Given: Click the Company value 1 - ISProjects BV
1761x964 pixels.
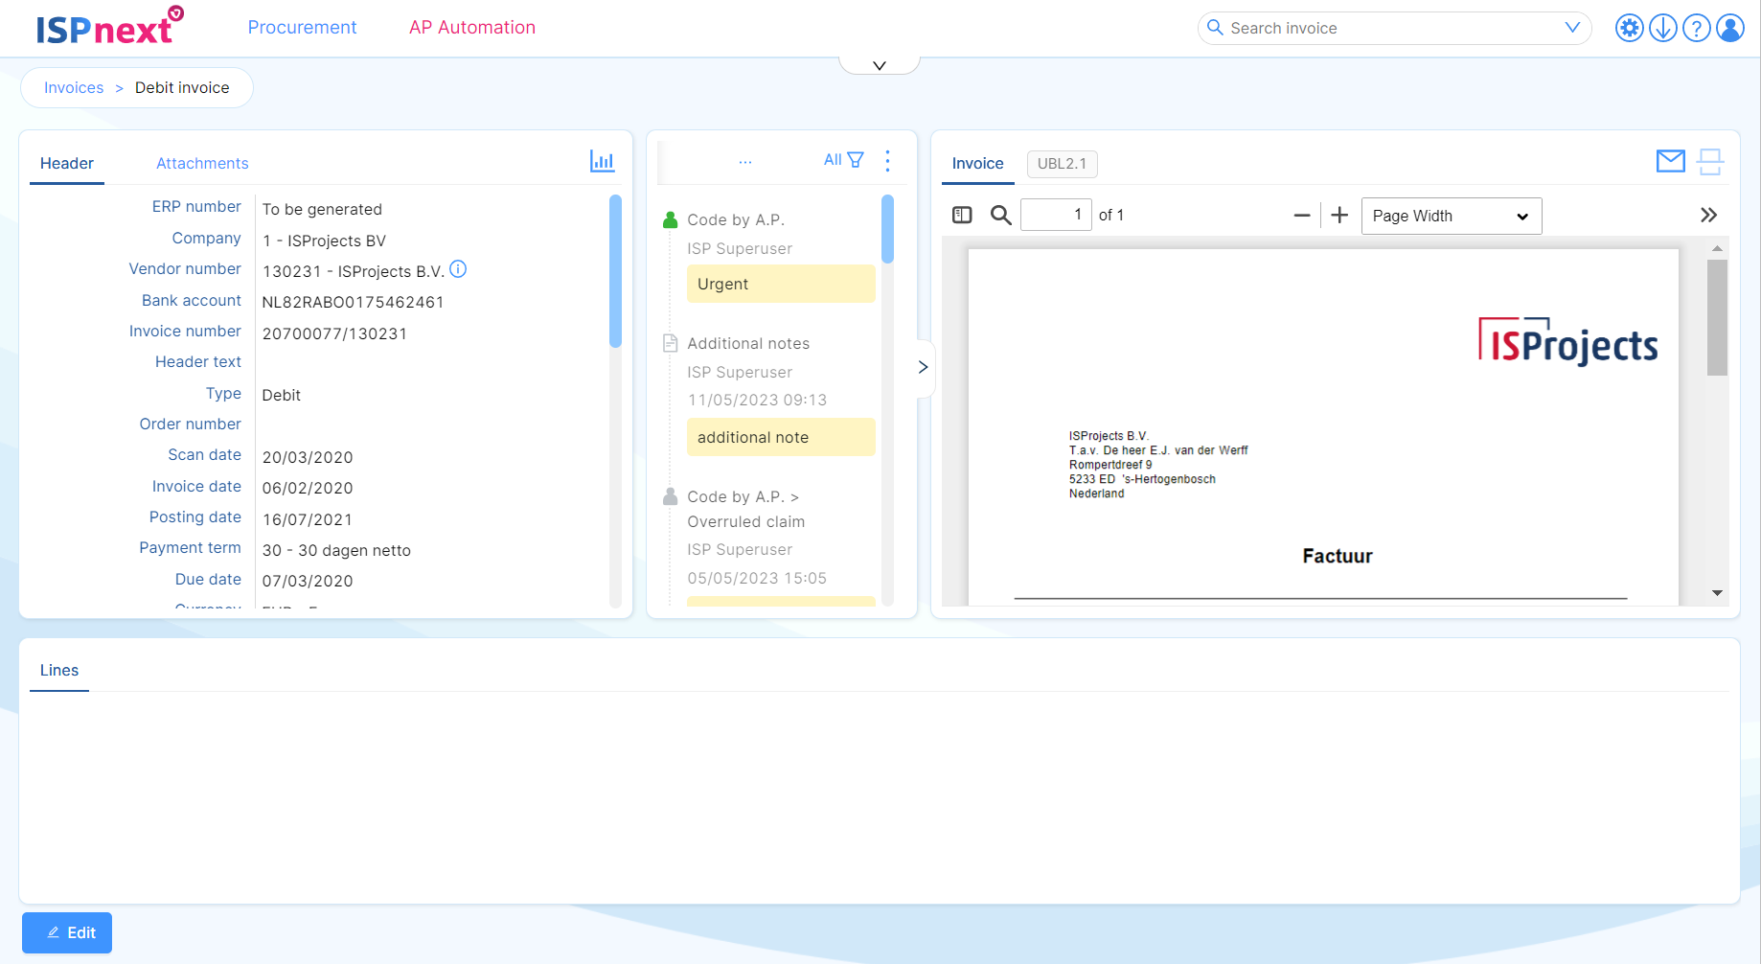Looking at the screenshot, I should 324,241.
